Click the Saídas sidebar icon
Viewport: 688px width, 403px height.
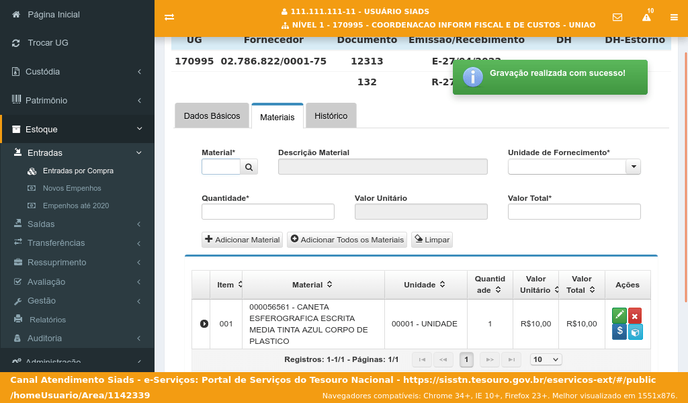(x=18, y=224)
